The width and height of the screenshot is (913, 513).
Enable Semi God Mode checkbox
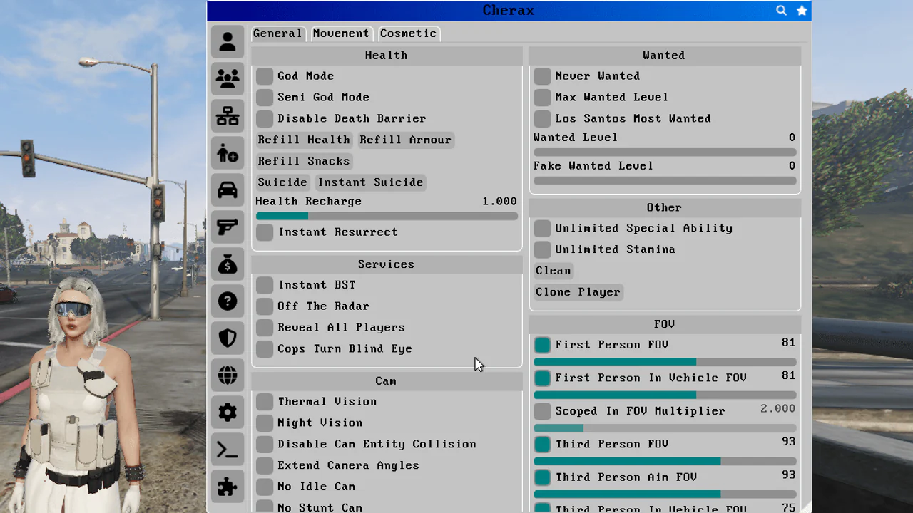[265, 98]
